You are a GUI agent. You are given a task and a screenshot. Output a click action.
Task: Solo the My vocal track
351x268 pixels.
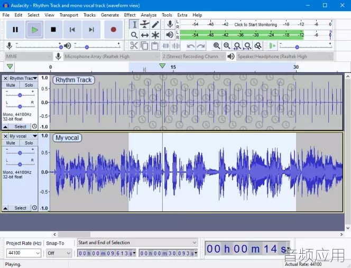coord(29,143)
